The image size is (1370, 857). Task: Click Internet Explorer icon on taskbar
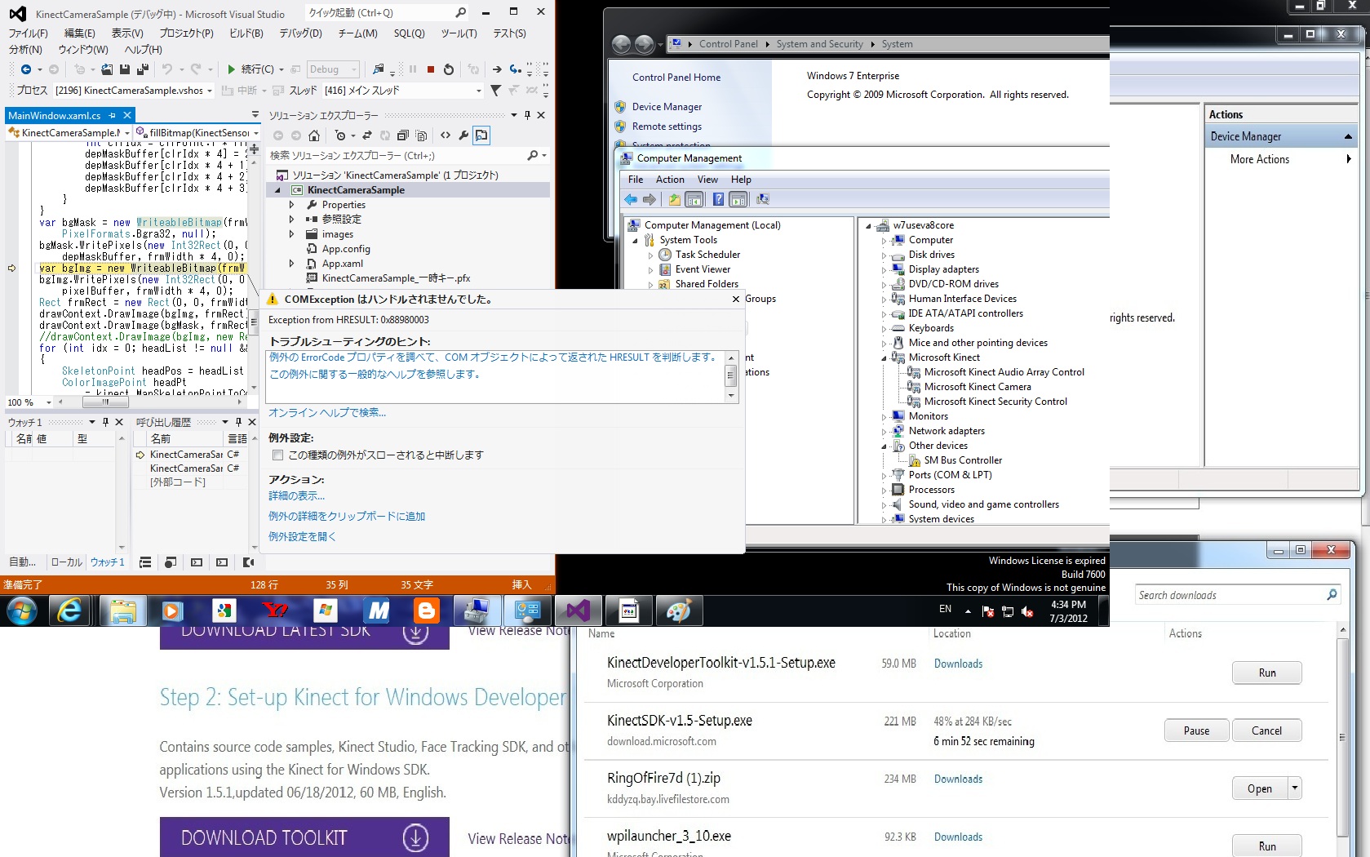tap(70, 611)
